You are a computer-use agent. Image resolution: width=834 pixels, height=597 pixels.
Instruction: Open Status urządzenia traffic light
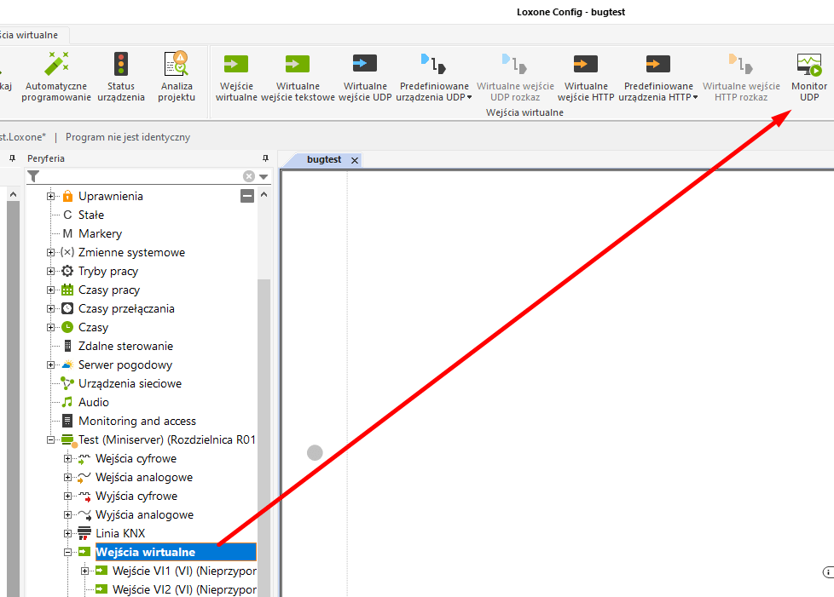(x=121, y=65)
